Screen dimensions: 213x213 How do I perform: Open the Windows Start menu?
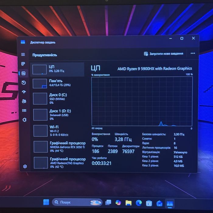pos(46,202)
